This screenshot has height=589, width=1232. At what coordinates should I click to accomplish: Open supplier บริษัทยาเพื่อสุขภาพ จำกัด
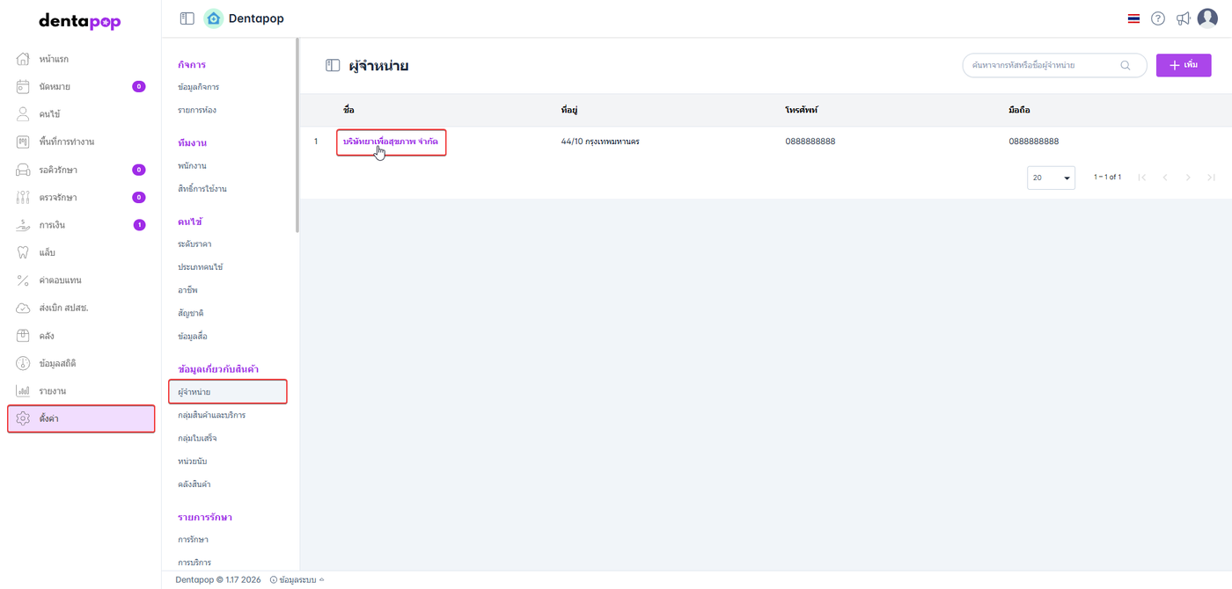(x=391, y=141)
